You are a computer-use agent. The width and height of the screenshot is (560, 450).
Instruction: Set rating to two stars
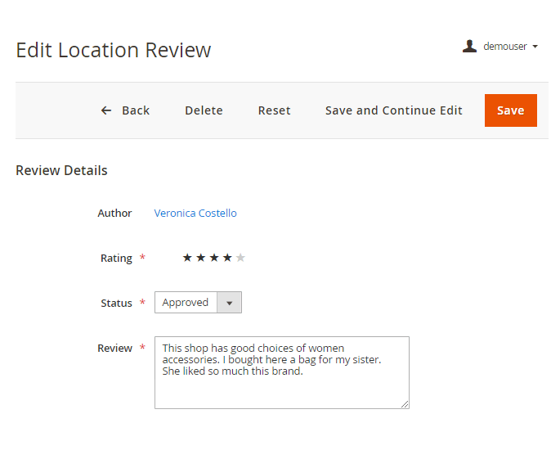pos(200,258)
